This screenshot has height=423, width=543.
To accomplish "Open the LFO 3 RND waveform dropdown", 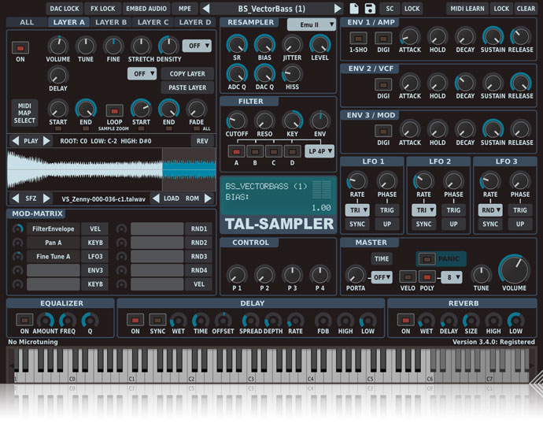I will [x=489, y=210].
